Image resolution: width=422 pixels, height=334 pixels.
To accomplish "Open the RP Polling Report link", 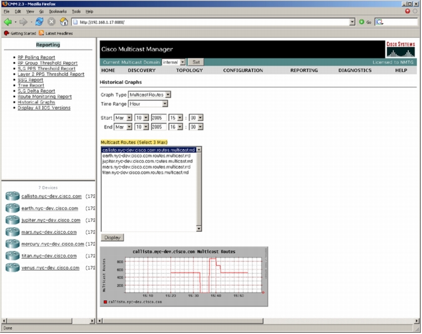I will (x=36, y=58).
